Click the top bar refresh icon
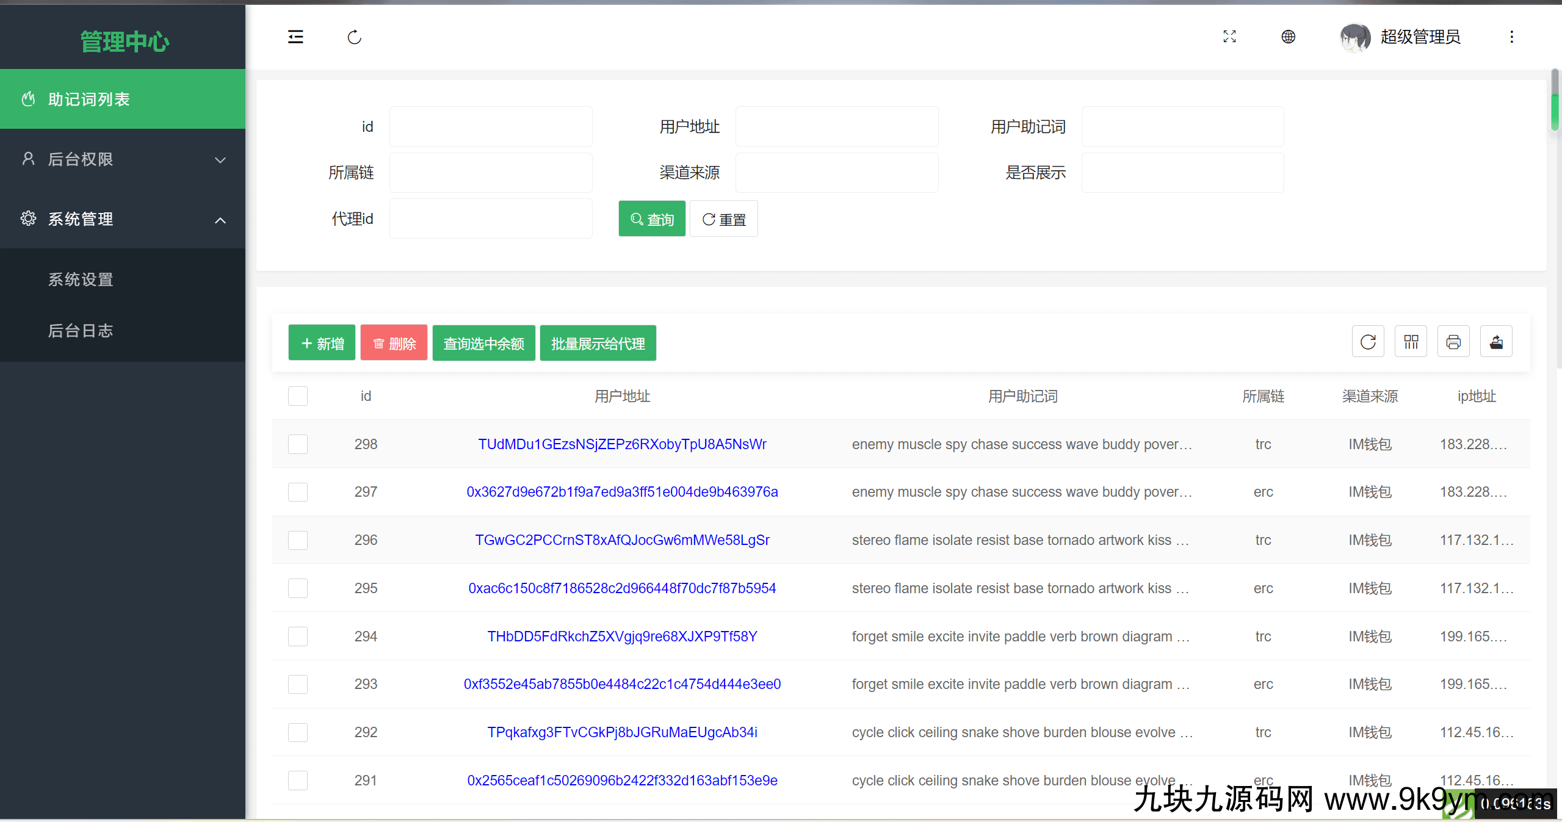 pos(354,37)
